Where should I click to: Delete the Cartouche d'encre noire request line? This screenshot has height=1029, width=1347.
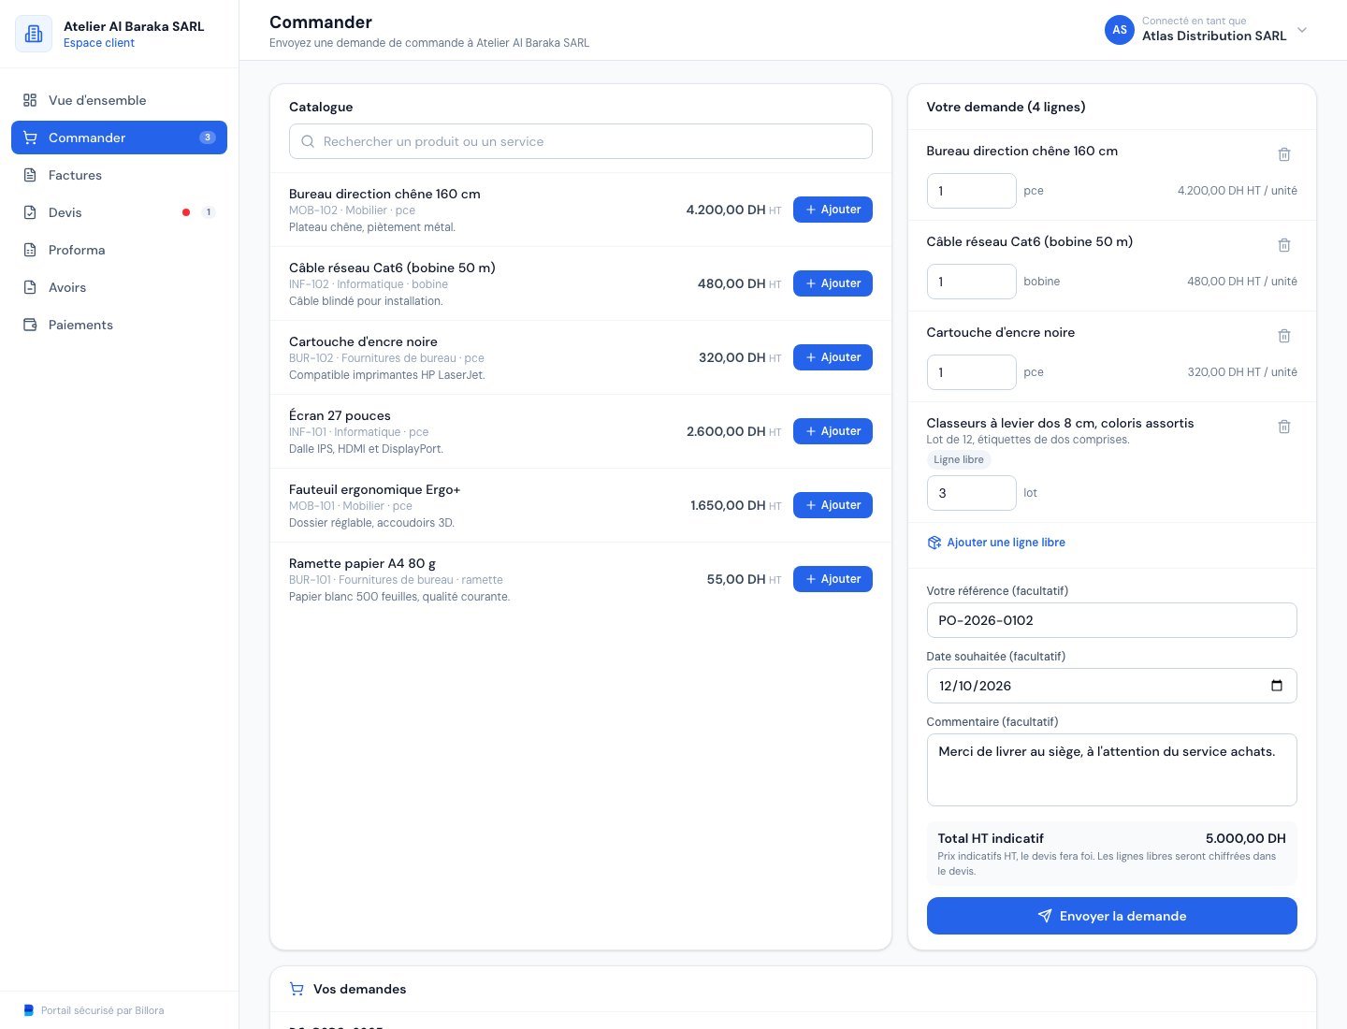point(1284,336)
